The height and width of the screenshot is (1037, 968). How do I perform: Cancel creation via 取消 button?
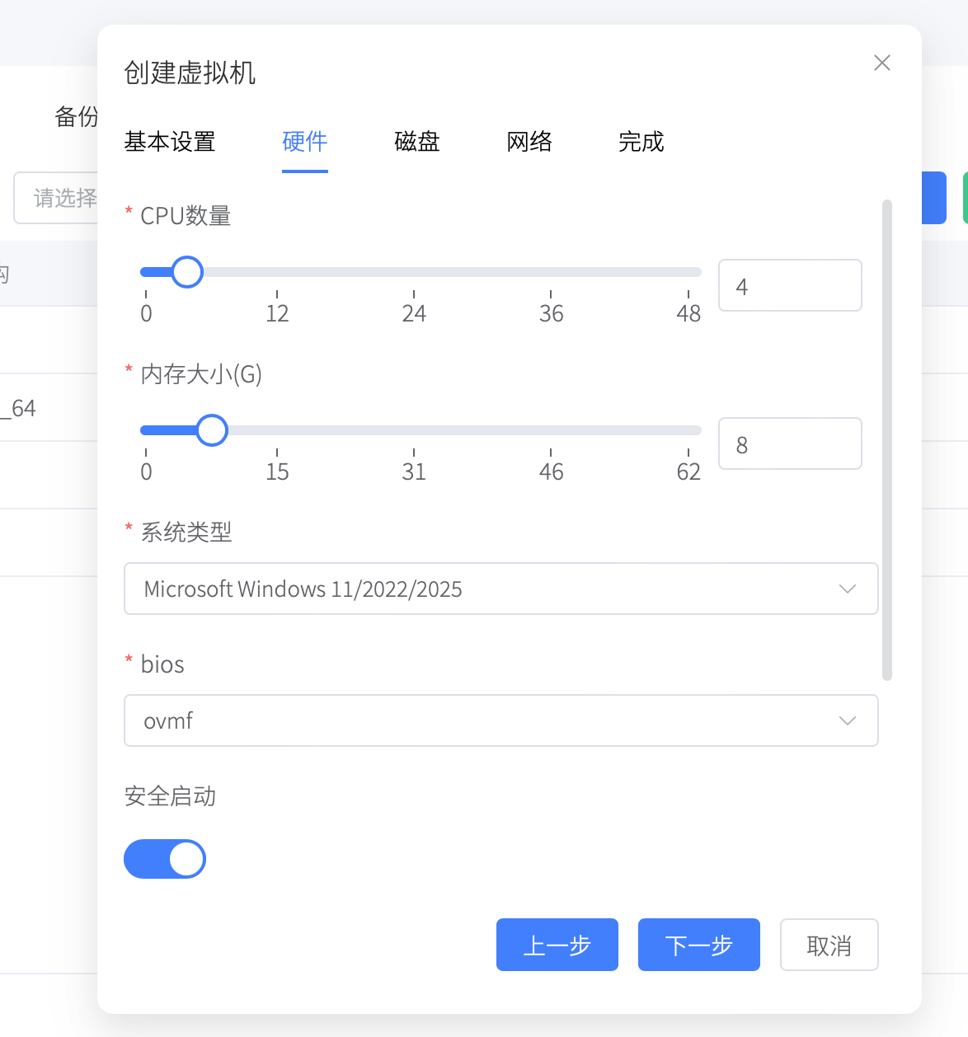pyautogui.click(x=829, y=945)
